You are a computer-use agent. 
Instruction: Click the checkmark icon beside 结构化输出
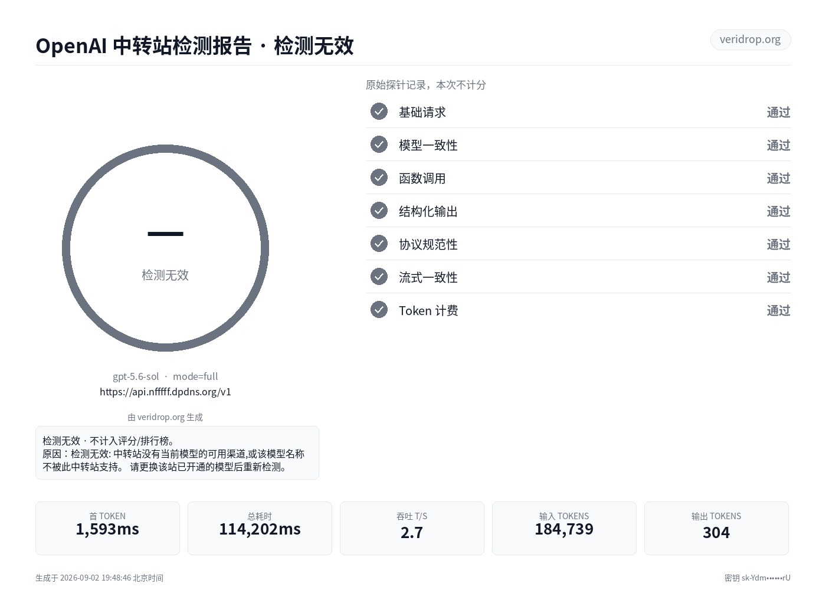click(379, 211)
